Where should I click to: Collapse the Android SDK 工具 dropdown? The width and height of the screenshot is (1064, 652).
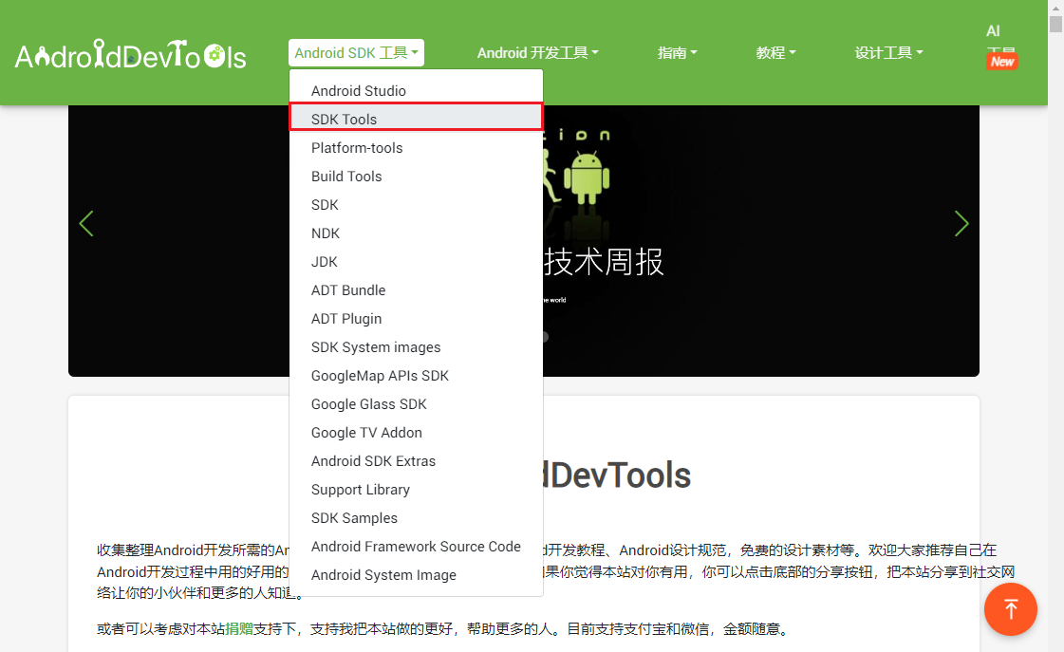click(356, 53)
